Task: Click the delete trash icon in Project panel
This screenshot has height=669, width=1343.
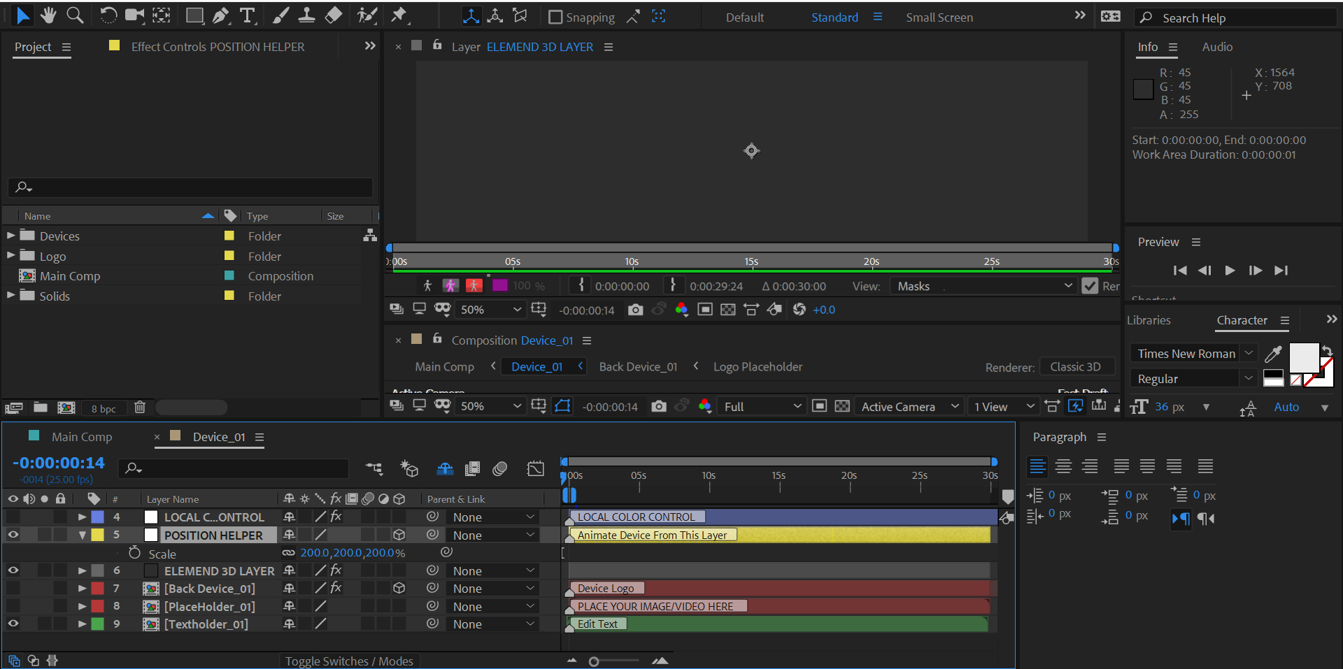Action: point(140,408)
